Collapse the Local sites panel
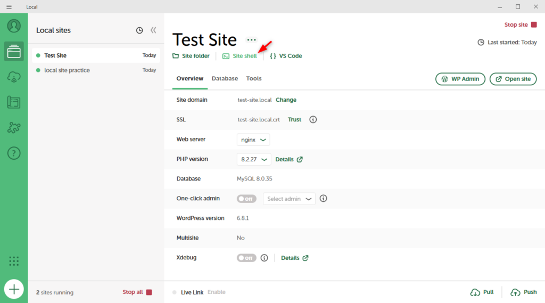Viewport: 545px width, 303px height. 153,30
